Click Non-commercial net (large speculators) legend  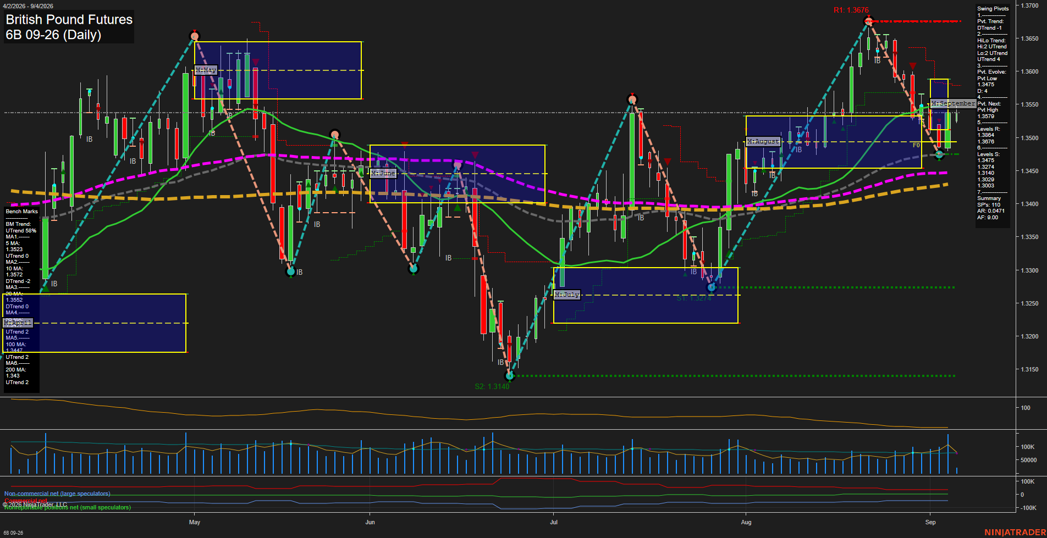point(57,493)
